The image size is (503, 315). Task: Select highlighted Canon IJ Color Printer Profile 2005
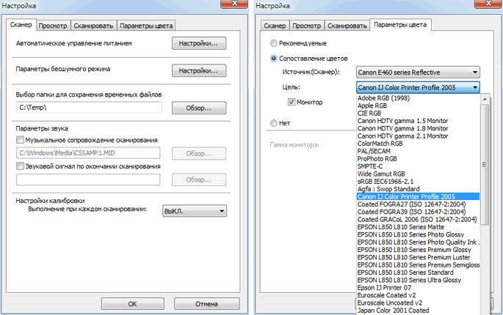click(x=419, y=196)
